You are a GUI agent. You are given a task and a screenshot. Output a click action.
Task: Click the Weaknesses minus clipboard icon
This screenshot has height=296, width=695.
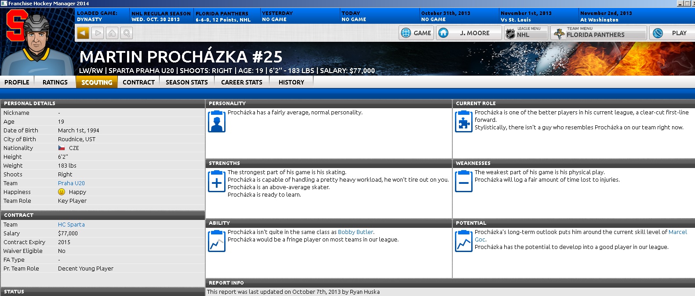(x=464, y=181)
